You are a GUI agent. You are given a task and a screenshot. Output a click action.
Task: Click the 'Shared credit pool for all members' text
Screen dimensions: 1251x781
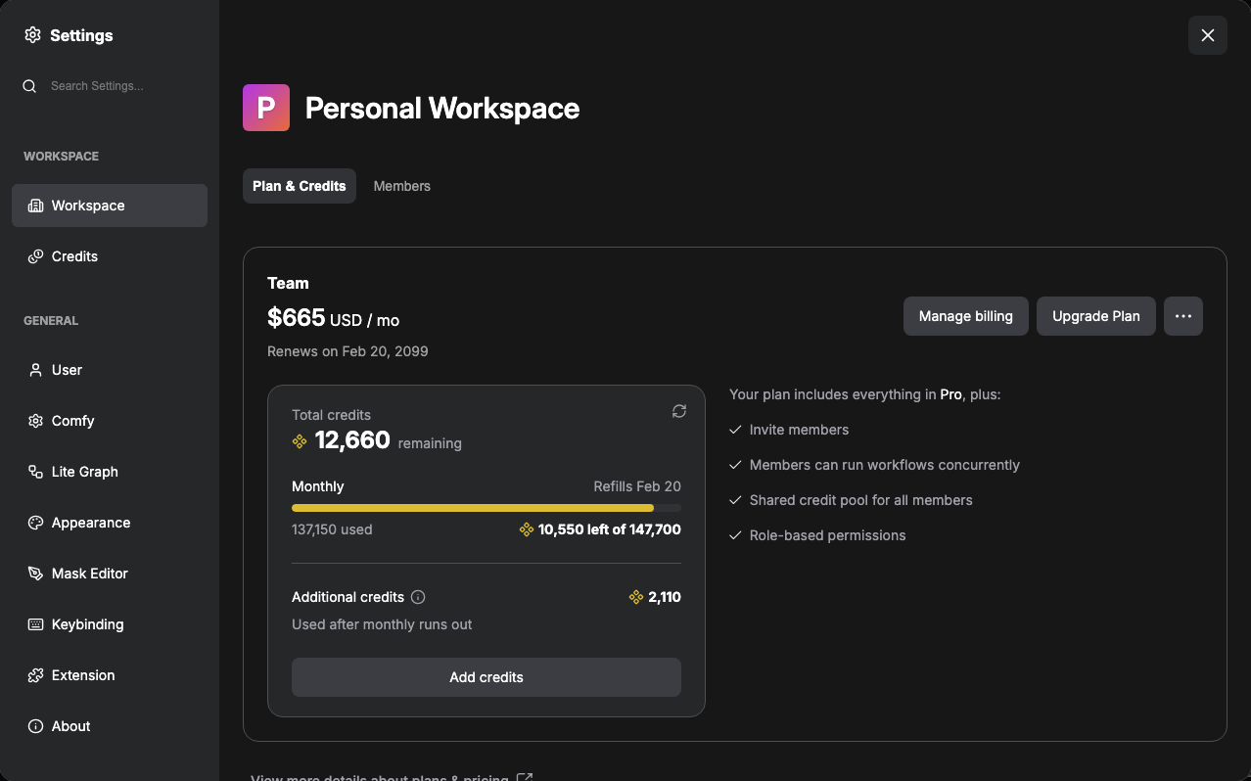[861, 500]
